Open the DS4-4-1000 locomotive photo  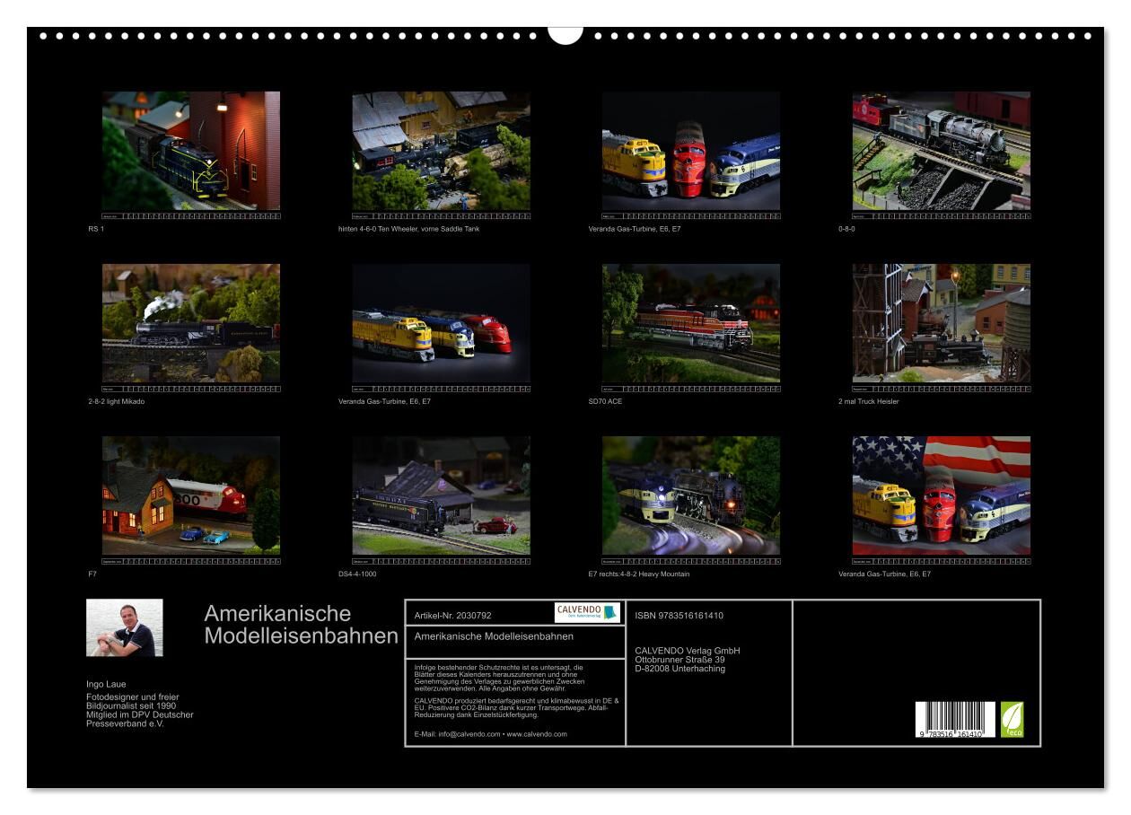pyautogui.click(x=441, y=495)
